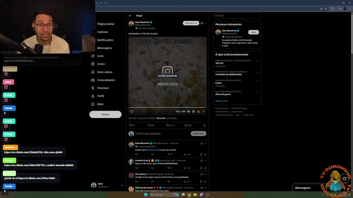Click Seguir for Italo Marsinho
Image resolution: width=353 pixels, height=198 pixels.
pos(253,32)
